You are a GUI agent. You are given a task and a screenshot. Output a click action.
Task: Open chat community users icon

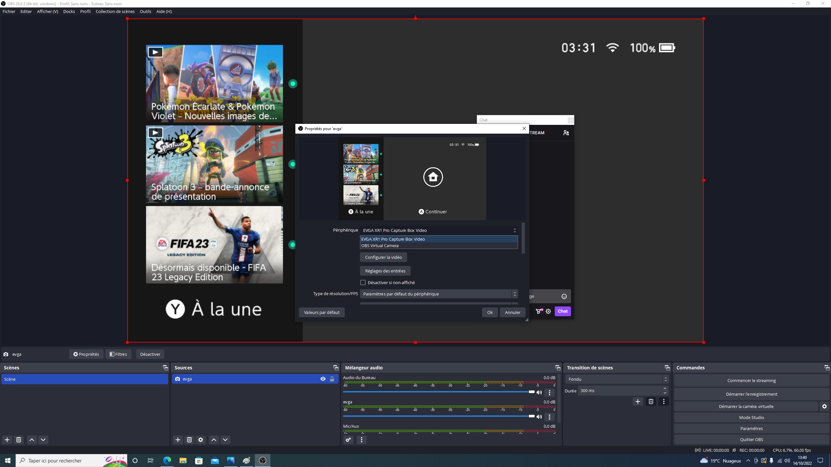tap(566, 133)
